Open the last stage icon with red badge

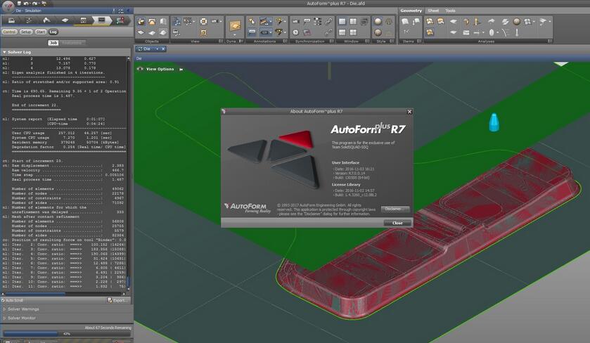point(120,20)
